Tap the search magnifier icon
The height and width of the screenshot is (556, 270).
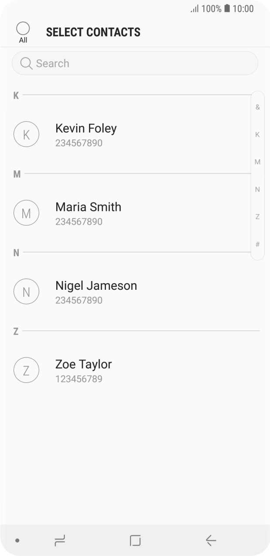click(26, 64)
